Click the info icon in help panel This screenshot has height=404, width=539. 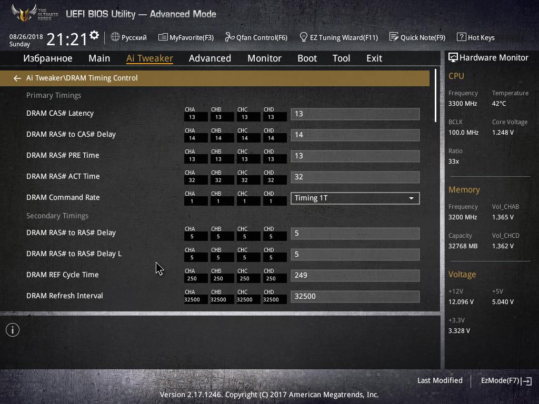(x=13, y=330)
